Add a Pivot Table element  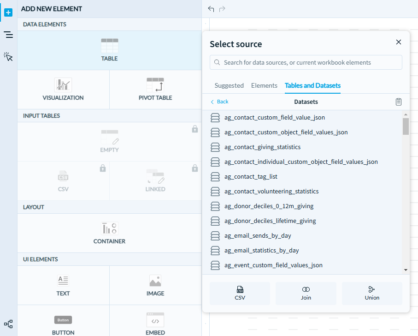(x=155, y=90)
